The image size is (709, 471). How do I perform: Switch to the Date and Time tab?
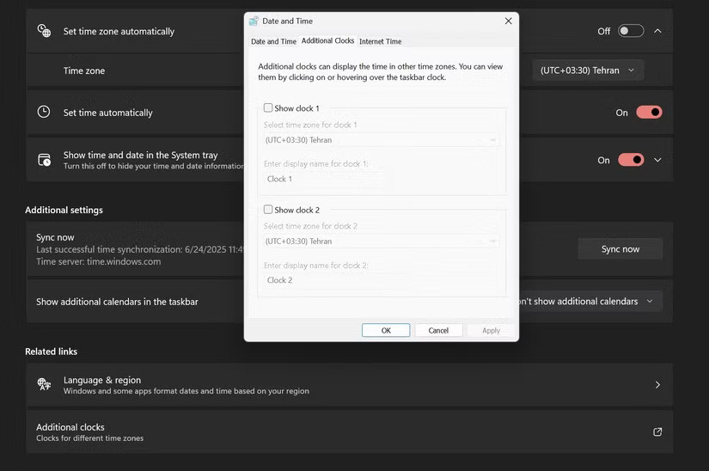(x=273, y=41)
